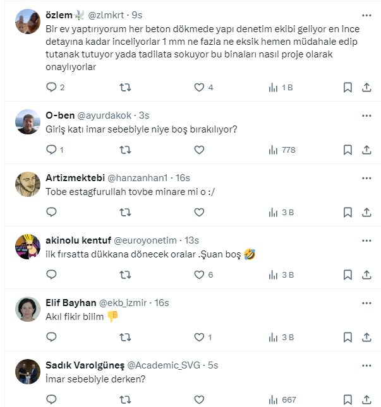Bookmark Elif Bayhan's tweet
The width and height of the screenshot is (381, 407).
click(348, 338)
